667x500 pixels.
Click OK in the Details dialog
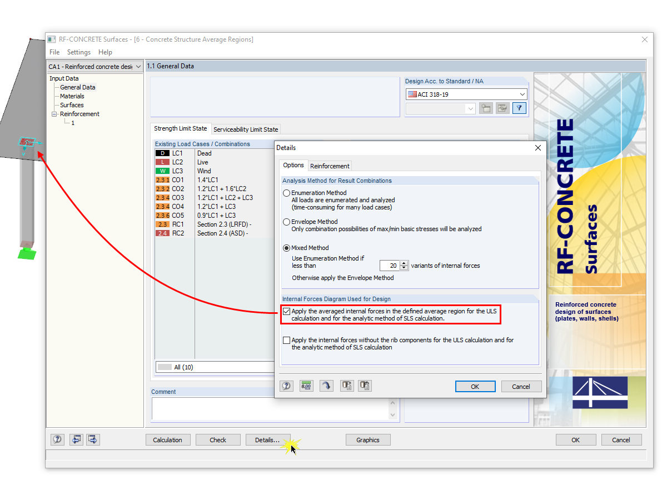tap(475, 387)
